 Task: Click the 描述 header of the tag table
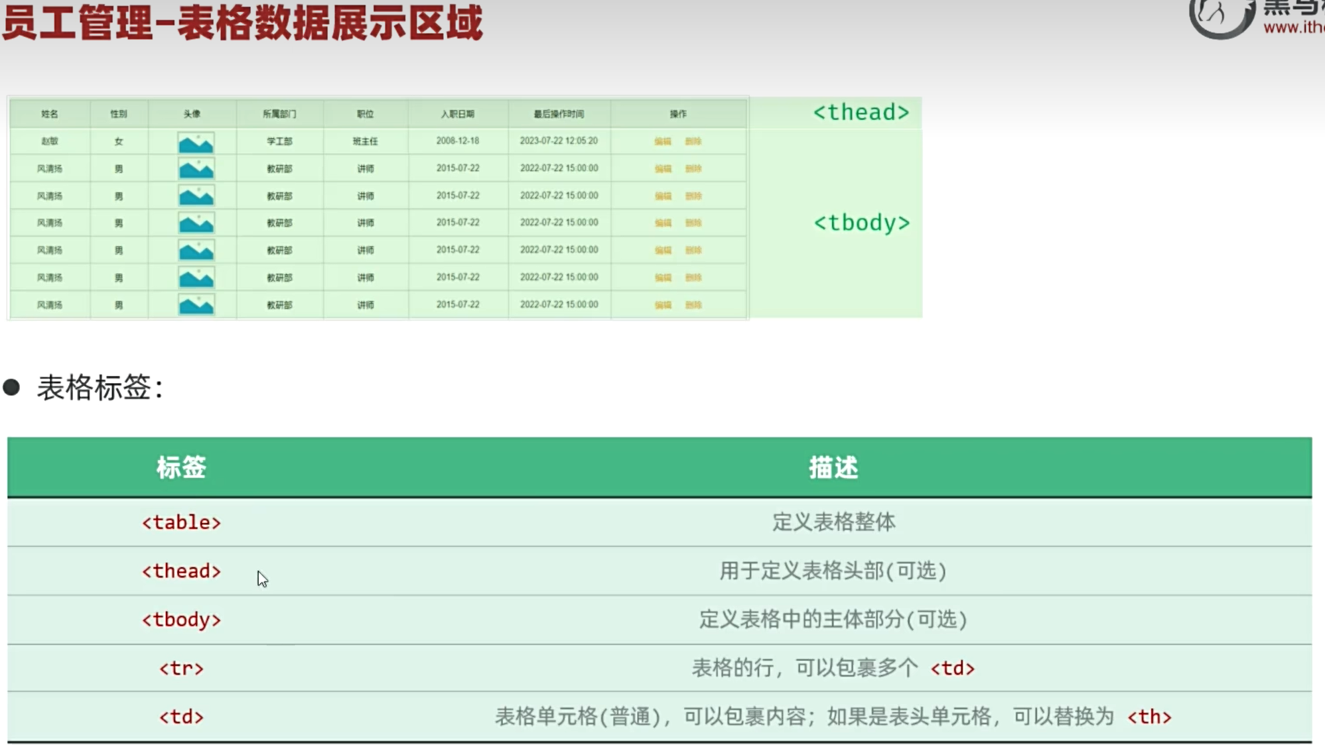[x=833, y=467]
